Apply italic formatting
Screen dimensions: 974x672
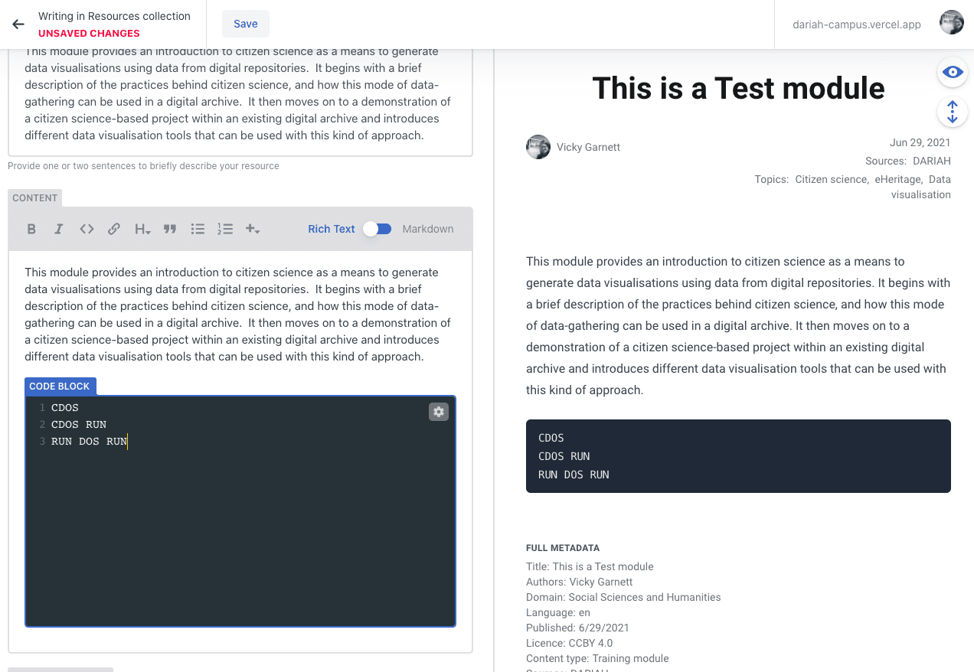click(x=58, y=229)
